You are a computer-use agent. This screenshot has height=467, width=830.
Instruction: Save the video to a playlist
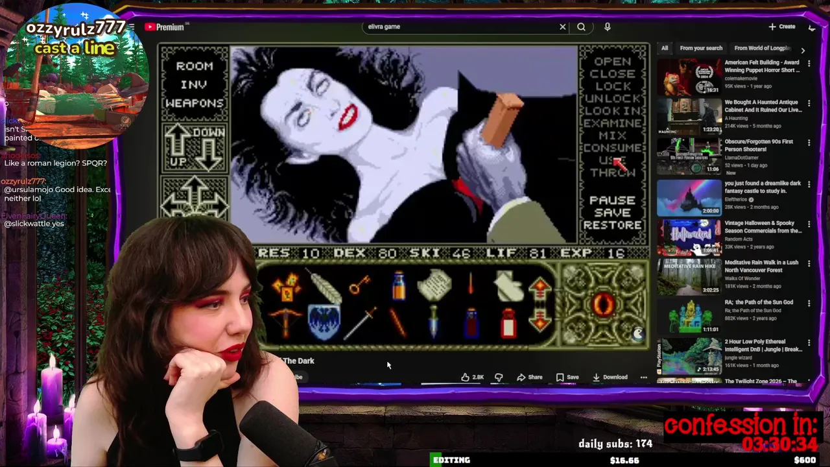click(x=567, y=377)
